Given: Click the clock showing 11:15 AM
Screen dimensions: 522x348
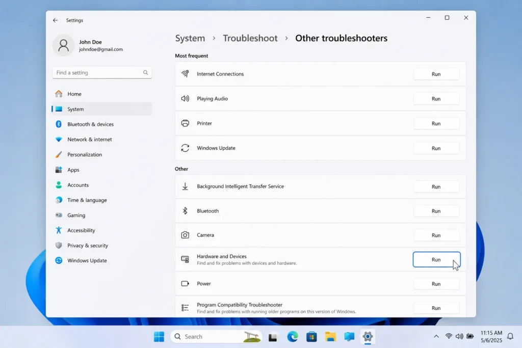Looking at the screenshot, I should [x=491, y=333].
